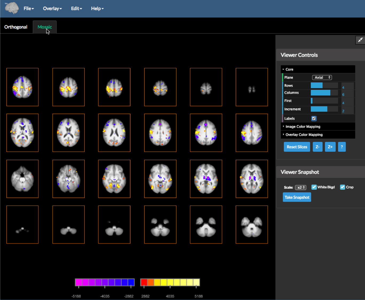Adjust the Columns slider
The width and height of the screenshot is (365, 300).
click(x=324, y=93)
